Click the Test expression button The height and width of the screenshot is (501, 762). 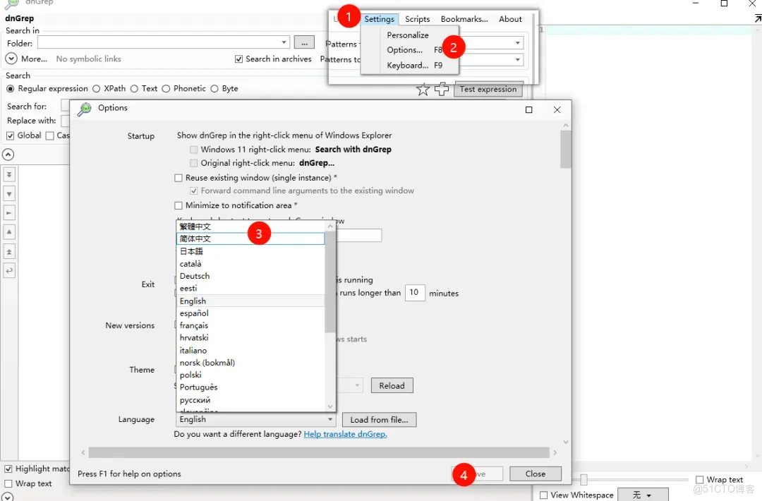tap(488, 89)
